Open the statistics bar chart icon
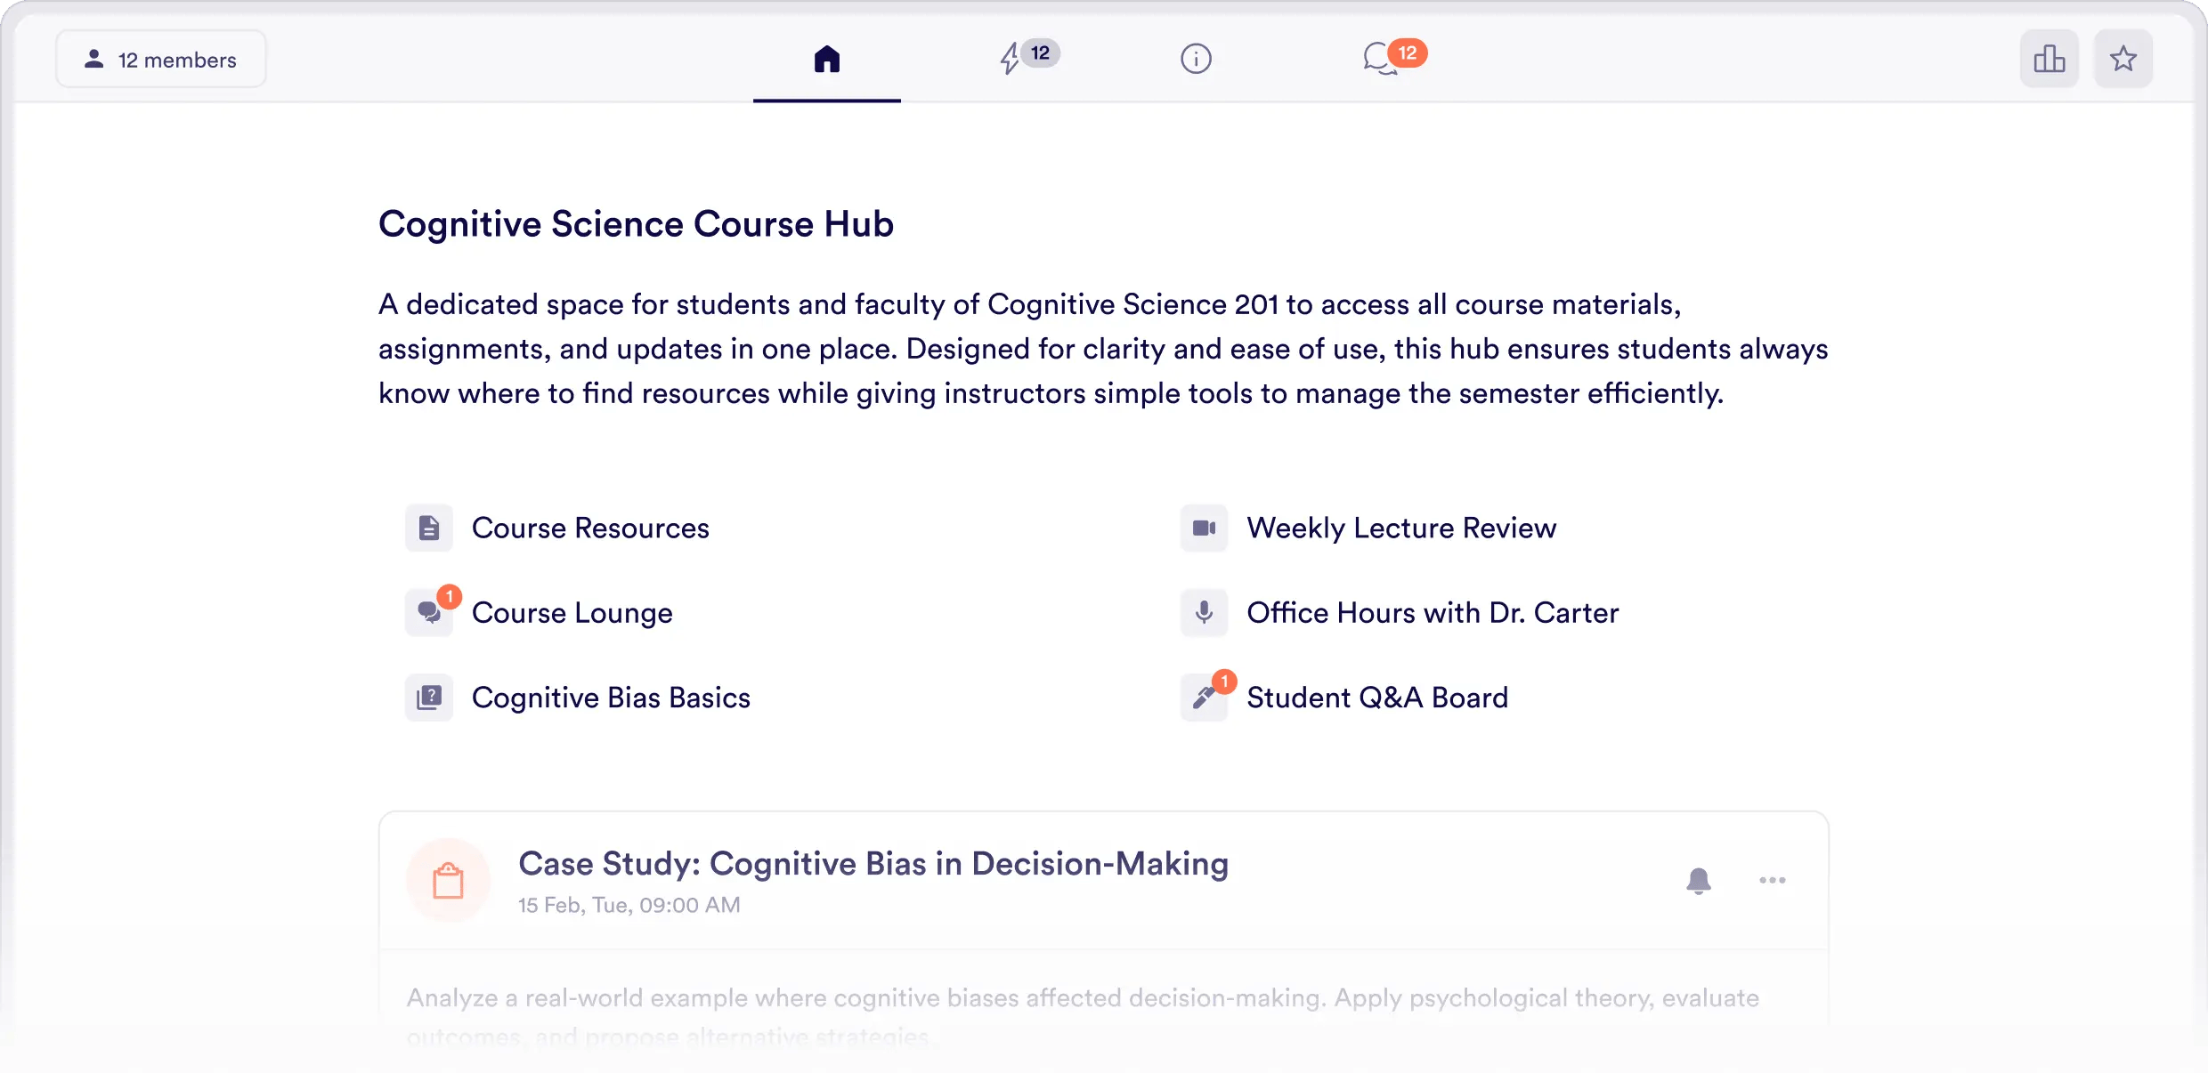 pos(2049,59)
